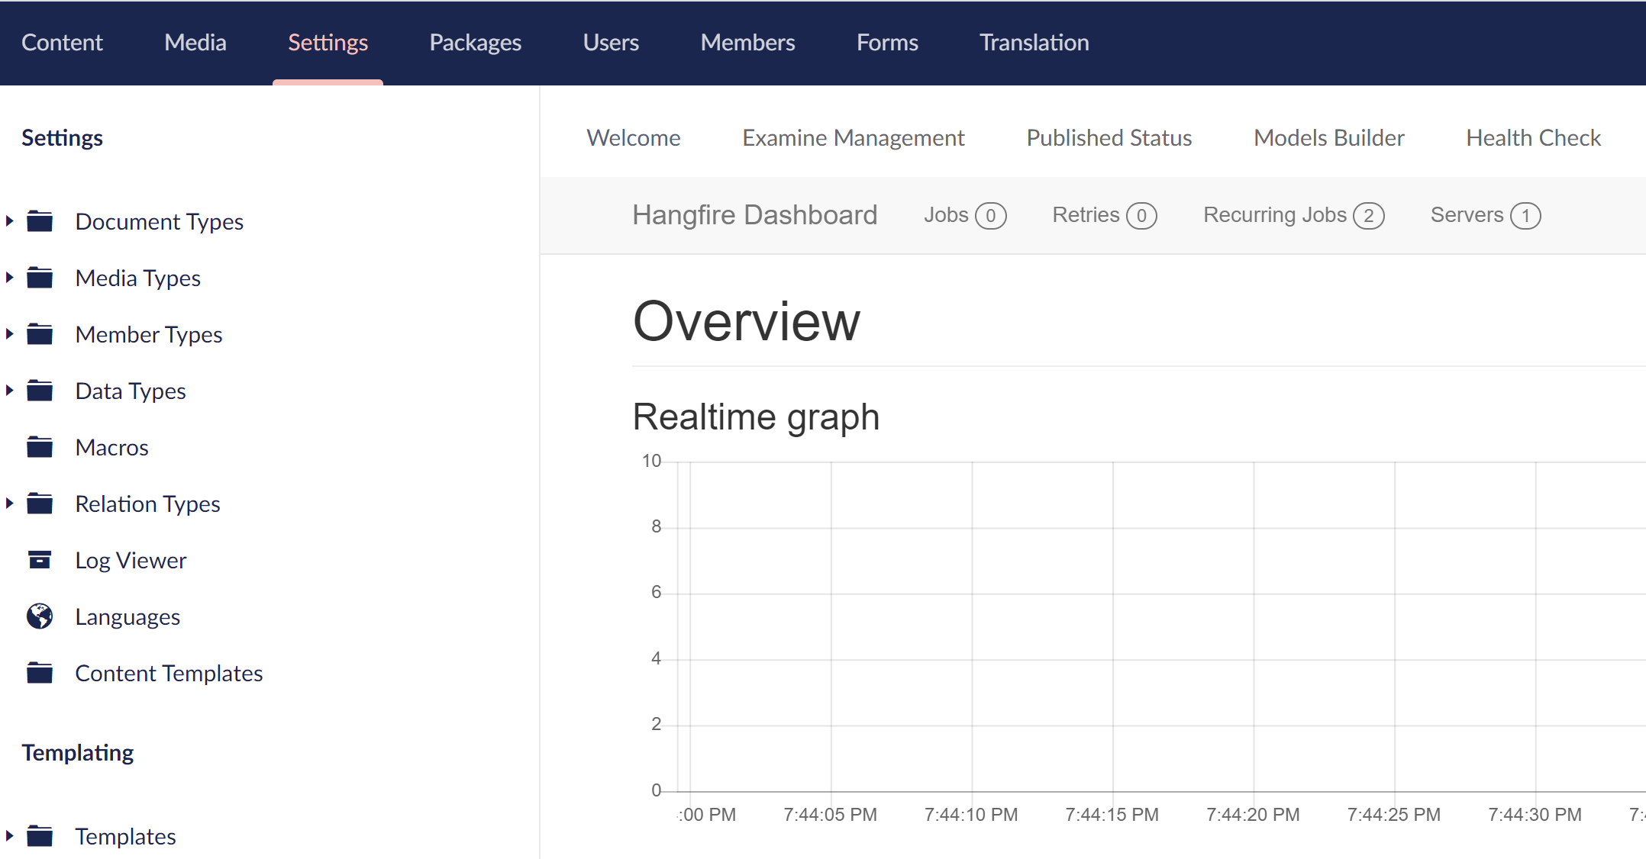Screen dimensions: 1646x859
Task: Open the Hangfire Servers page
Action: point(1467,215)
